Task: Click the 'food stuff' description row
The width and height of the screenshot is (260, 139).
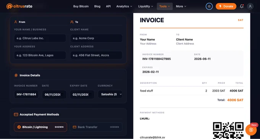Action: click(x=192, y=91)
